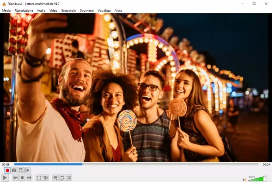Mute audio via the speaker icon

pos(244,180)
